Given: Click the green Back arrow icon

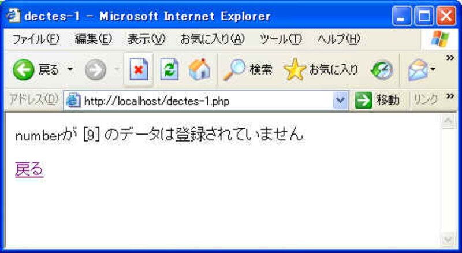Looking at the screenshot, I should click(23, 70).
